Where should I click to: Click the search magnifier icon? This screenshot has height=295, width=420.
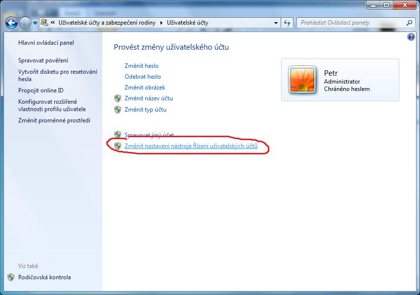[409, 23]
